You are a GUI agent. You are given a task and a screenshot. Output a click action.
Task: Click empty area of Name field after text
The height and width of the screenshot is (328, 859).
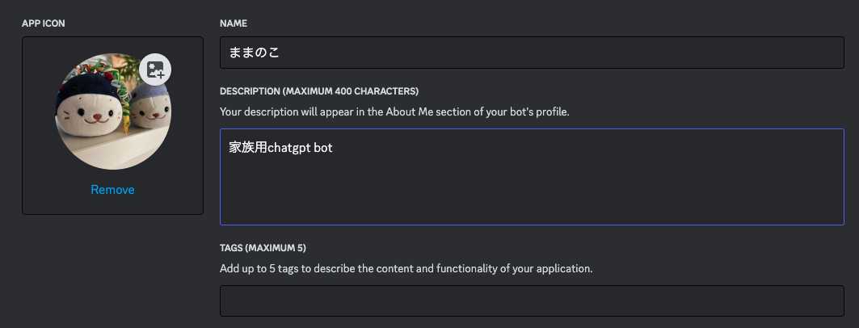(x=566, y=53)
